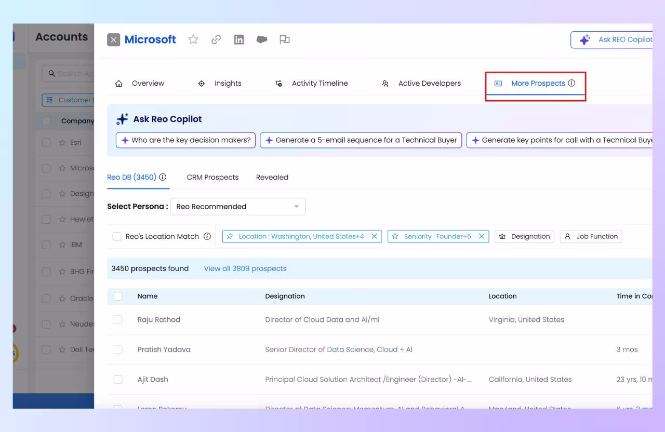Viewport: 665px width, 432px height.
Task: Enable Reo's Location Match checkbox
Action: coord(117,237)
